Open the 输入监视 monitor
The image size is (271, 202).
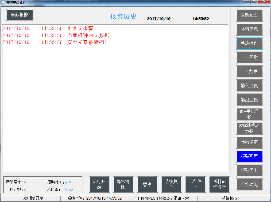249,86
